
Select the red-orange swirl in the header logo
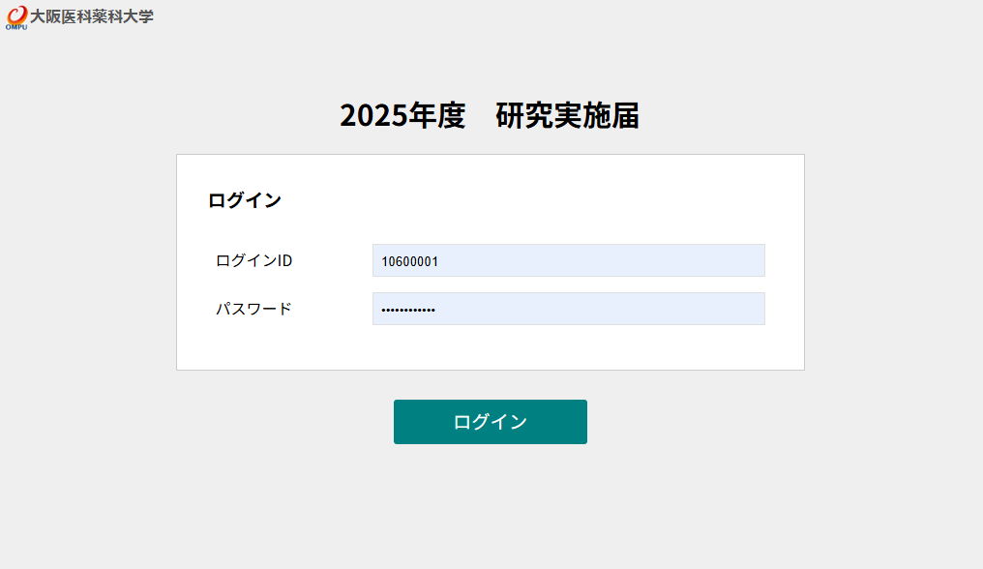(18, 14)
